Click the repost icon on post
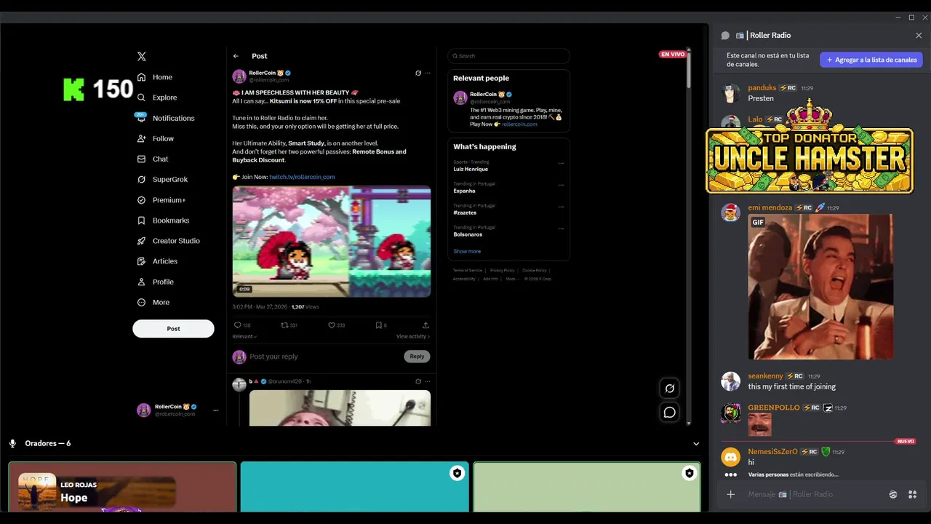 [284, 325]
